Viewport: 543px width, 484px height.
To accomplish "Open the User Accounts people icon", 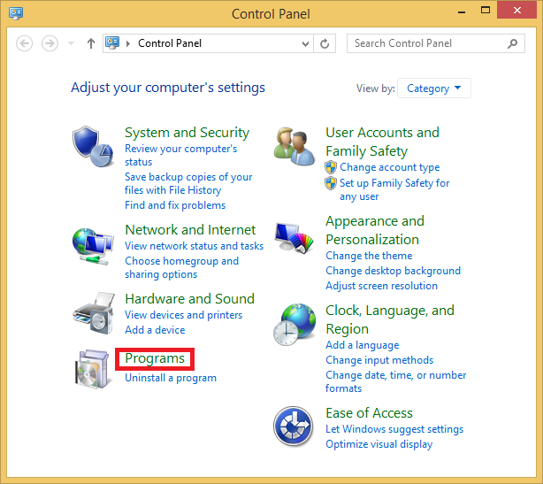I will click(294, 147).
